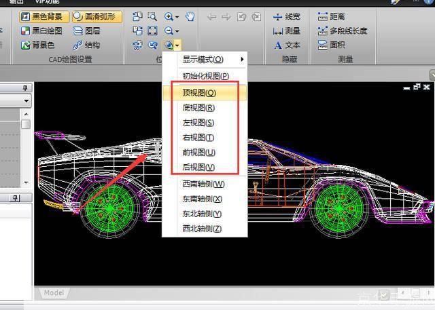Open the VIP功能 ribbon tab

pos(48,1)
